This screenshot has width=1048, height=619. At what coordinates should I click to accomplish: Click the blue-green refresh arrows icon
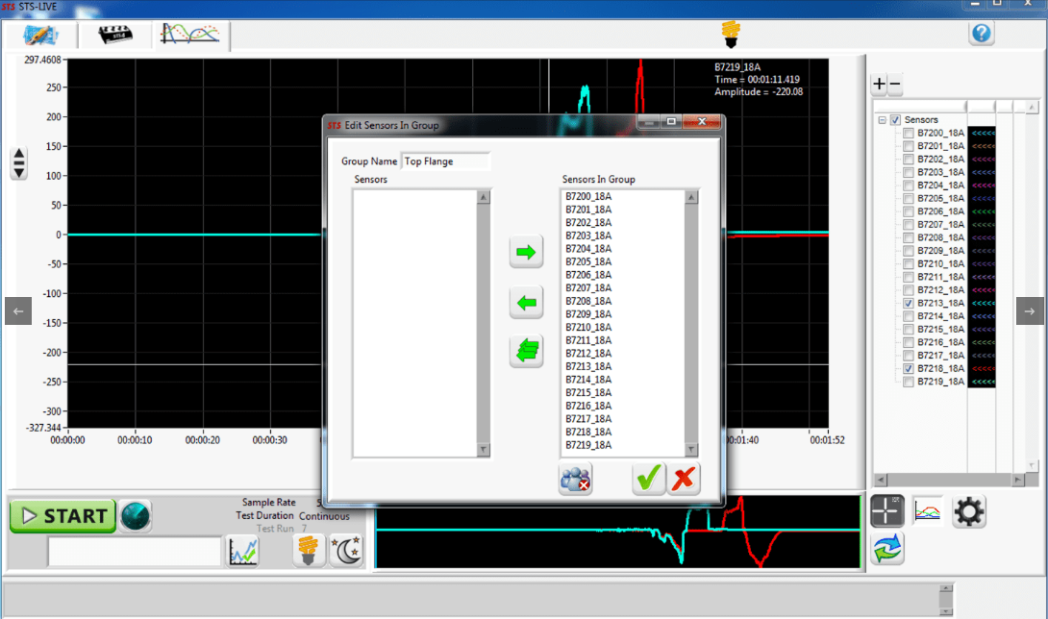(887, 549)
